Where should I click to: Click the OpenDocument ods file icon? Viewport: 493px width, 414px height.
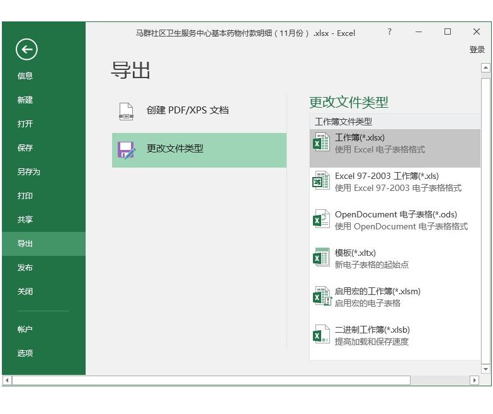(321, 219)
